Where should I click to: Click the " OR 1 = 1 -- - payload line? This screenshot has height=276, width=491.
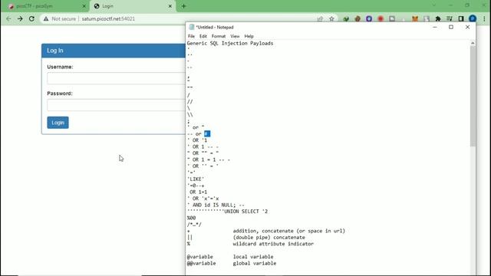209,160
